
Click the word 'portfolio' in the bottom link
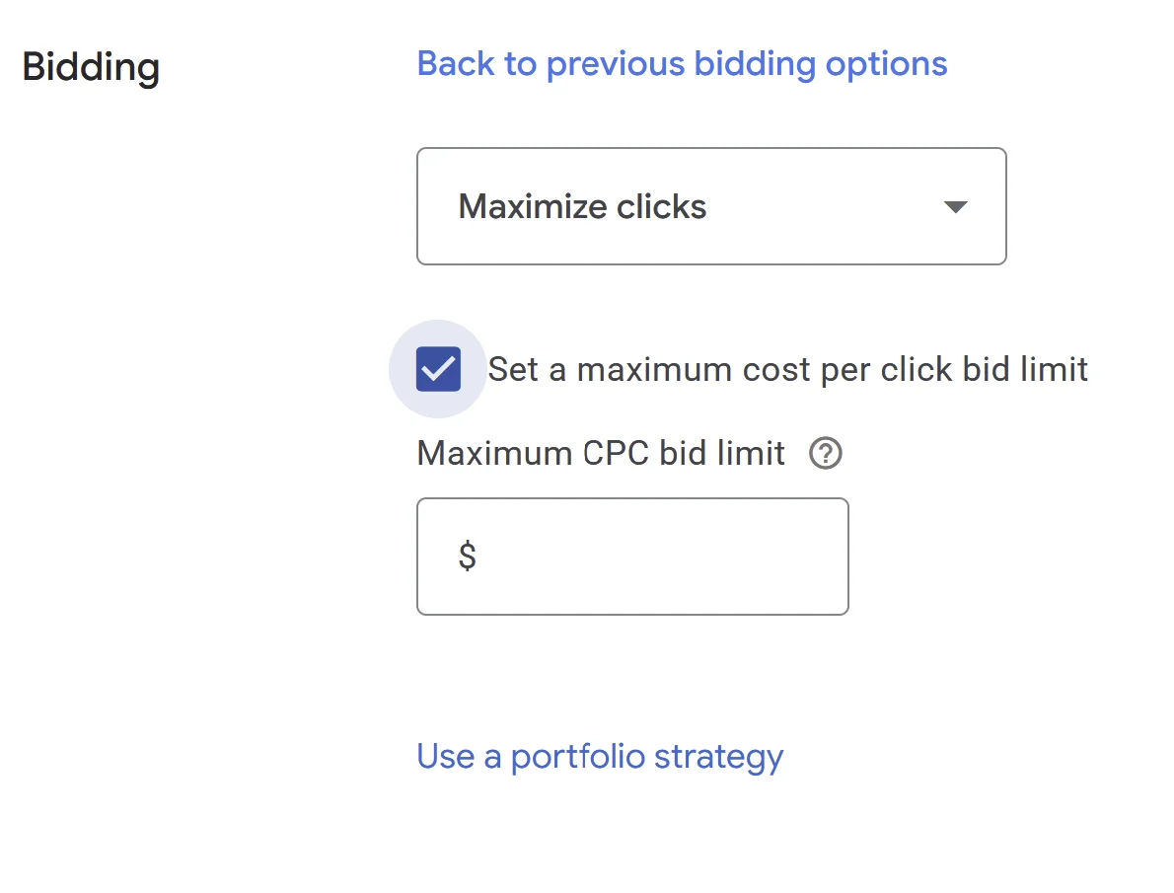tap(577, 757)
